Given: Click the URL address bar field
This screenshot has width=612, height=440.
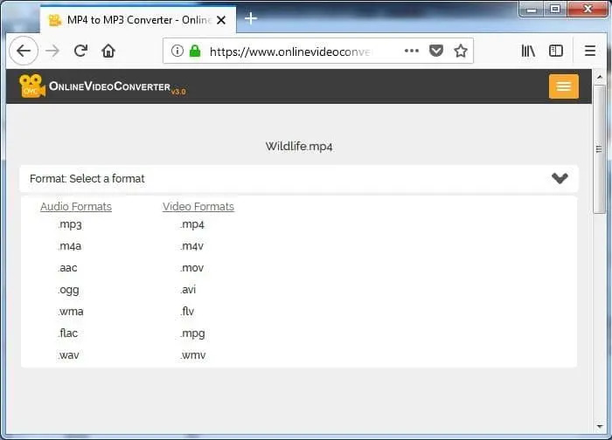Looking at the screenshot, I should coord(289,51).
